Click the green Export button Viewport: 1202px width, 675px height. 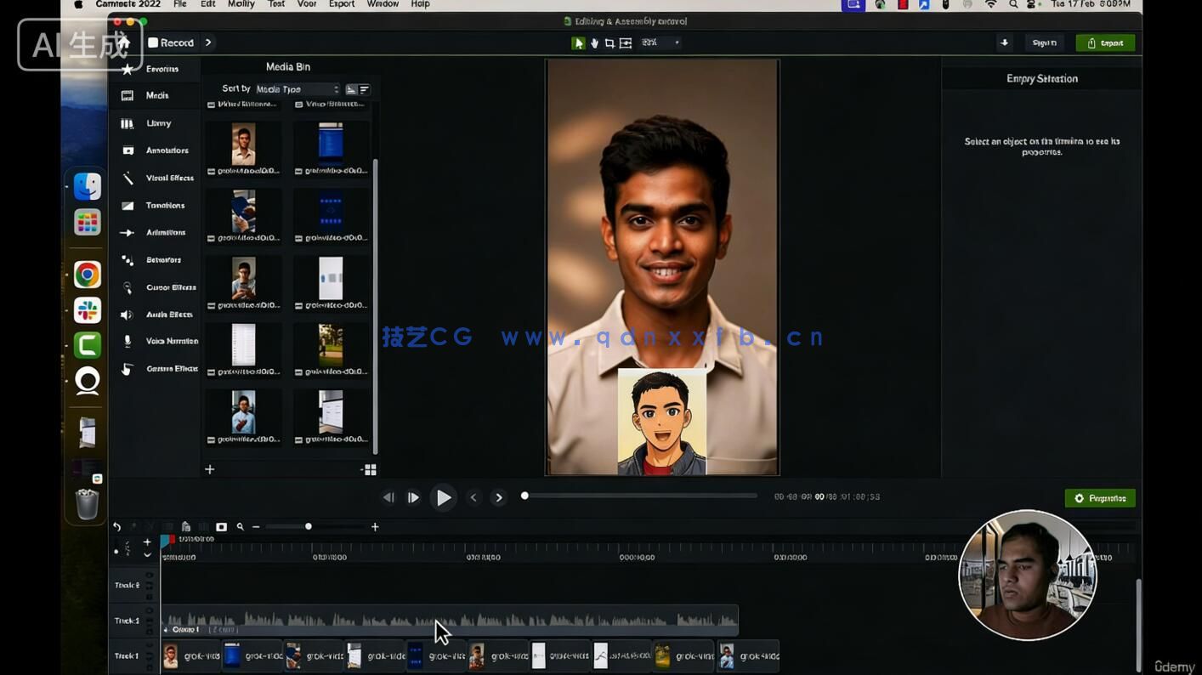click(1104, 43)
